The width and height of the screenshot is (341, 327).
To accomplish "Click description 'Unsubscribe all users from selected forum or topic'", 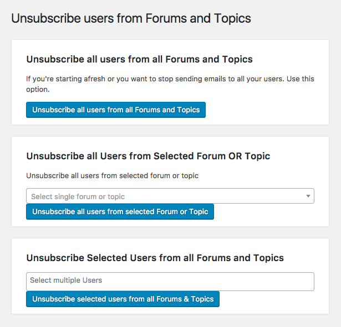I will tap(112, 175).
